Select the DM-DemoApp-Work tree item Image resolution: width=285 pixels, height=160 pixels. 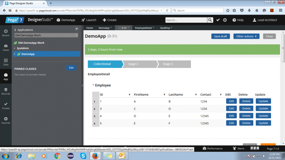point(31,43)
